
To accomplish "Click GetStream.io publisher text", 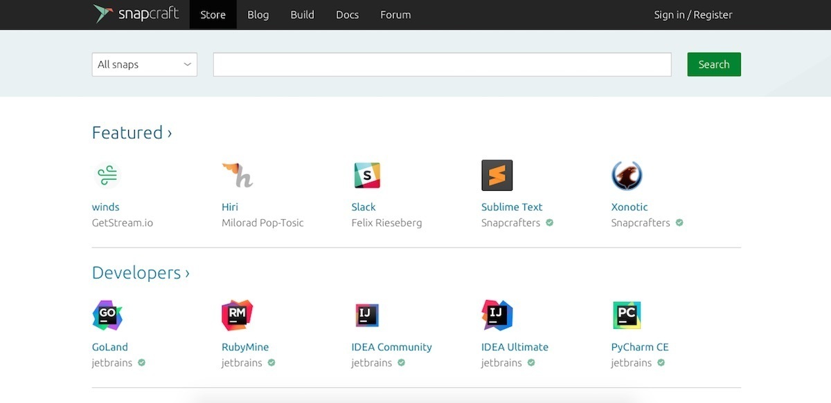I will [123, 223].
